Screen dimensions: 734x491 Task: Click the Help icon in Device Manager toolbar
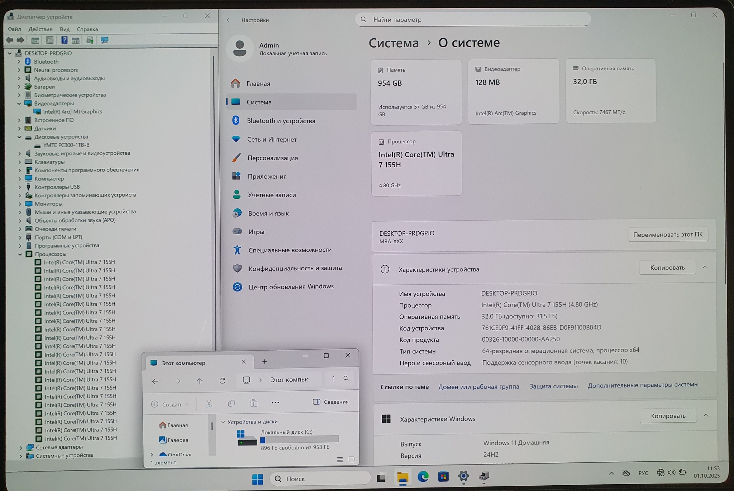[64, 40]
